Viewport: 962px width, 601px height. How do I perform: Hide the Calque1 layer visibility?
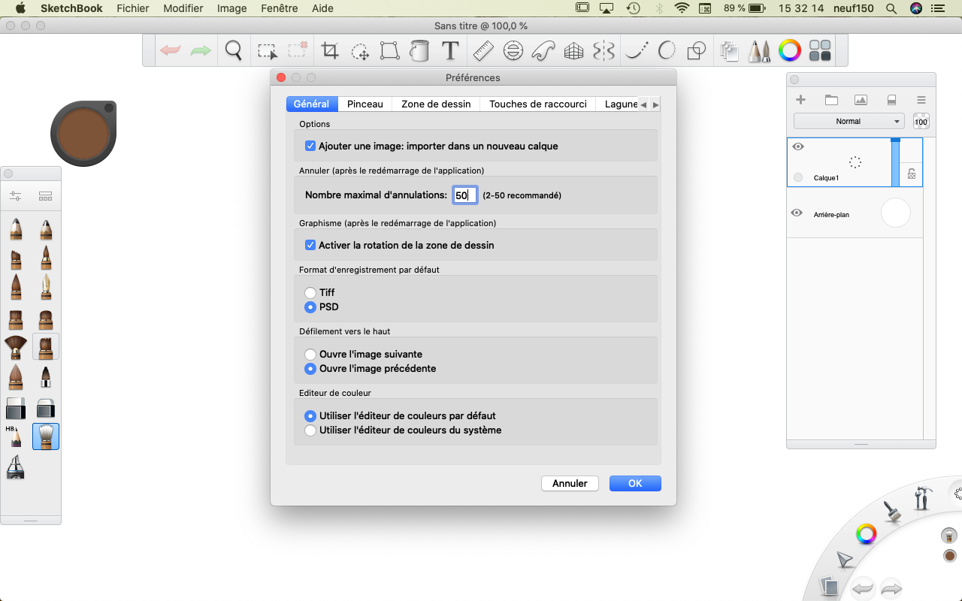[x=798, y=147]
